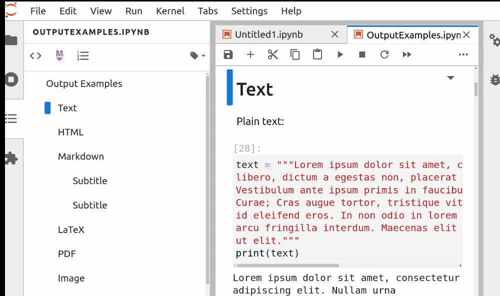The width and height of the screenshot is (500, 296).
Task: Open the Extension Manager puzzle icon
Action: (11, 158)
